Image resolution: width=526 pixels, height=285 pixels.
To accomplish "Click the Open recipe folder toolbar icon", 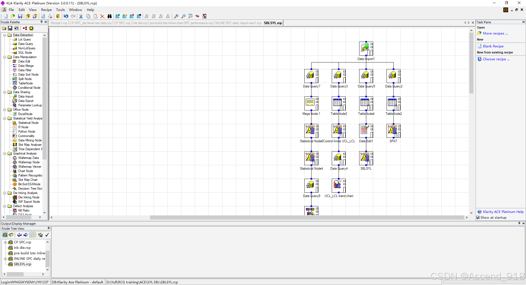I will point(13,16).
